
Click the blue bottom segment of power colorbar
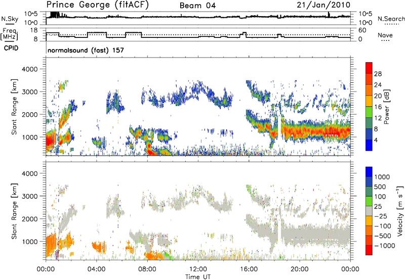click(369, 145)
